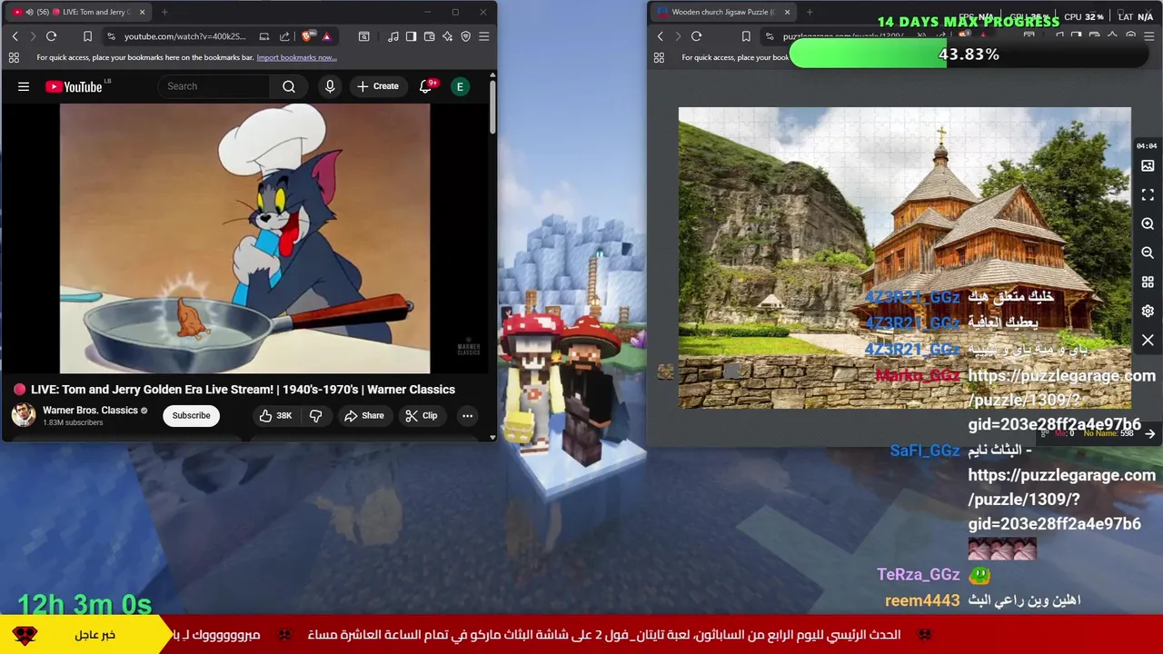Screen dimensions: 1163x654
Task: Dislike the Tom and Jerry video
Action: click(x=315, y=415)
